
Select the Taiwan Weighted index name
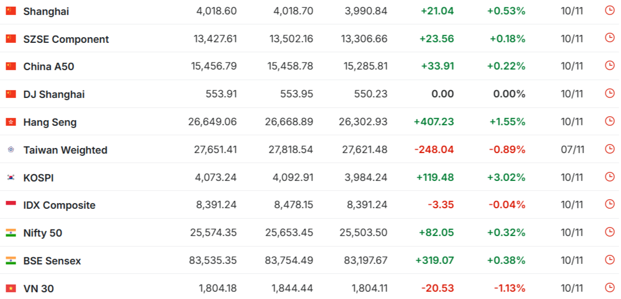click(x=65, y=150)
